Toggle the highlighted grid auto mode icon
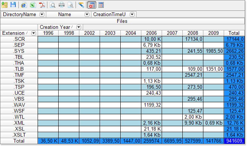Screen dimensions: 247x146 (92, 5)
